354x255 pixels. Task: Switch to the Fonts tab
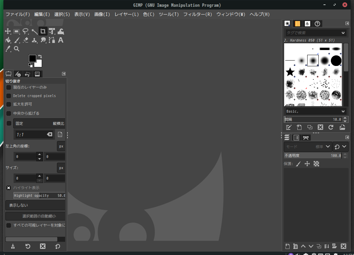point(307,24)
